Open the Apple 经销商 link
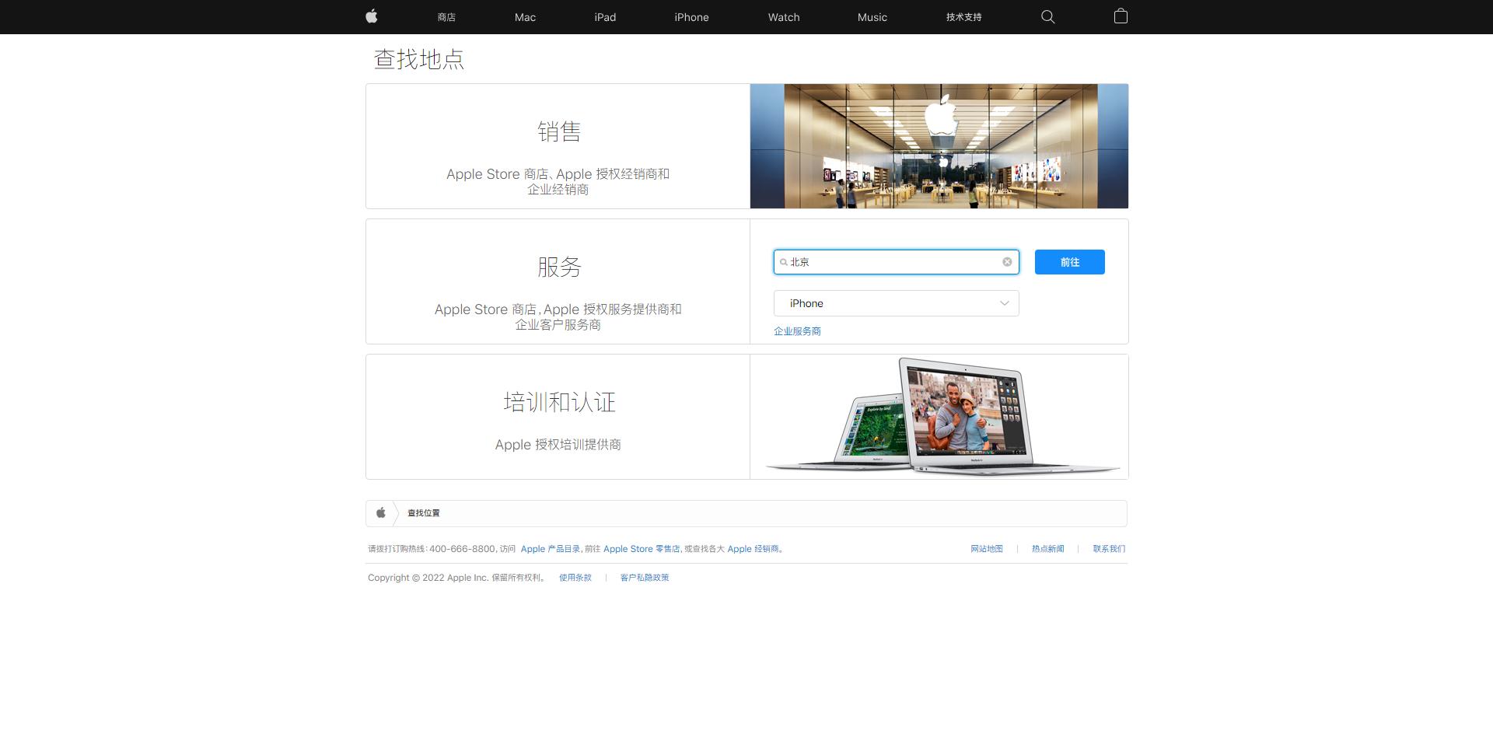 tap(753, 549)
